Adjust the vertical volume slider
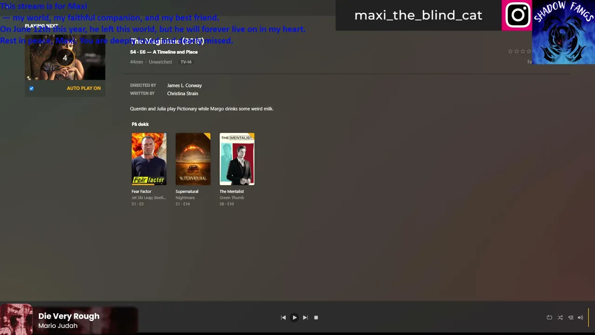595x335 pixels. pos(588,317)
